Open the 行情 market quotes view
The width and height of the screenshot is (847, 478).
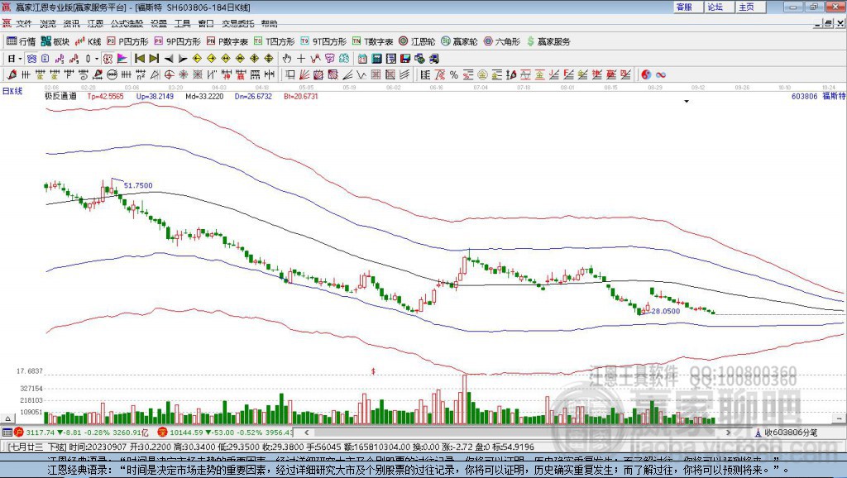coord(21,41)
